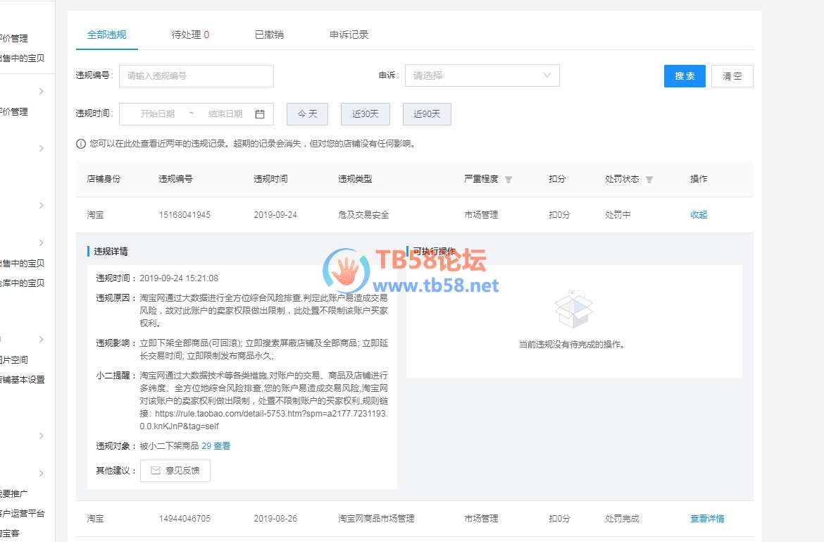
Task: Switch to the 待处理 0 tab
Action: 190,35
